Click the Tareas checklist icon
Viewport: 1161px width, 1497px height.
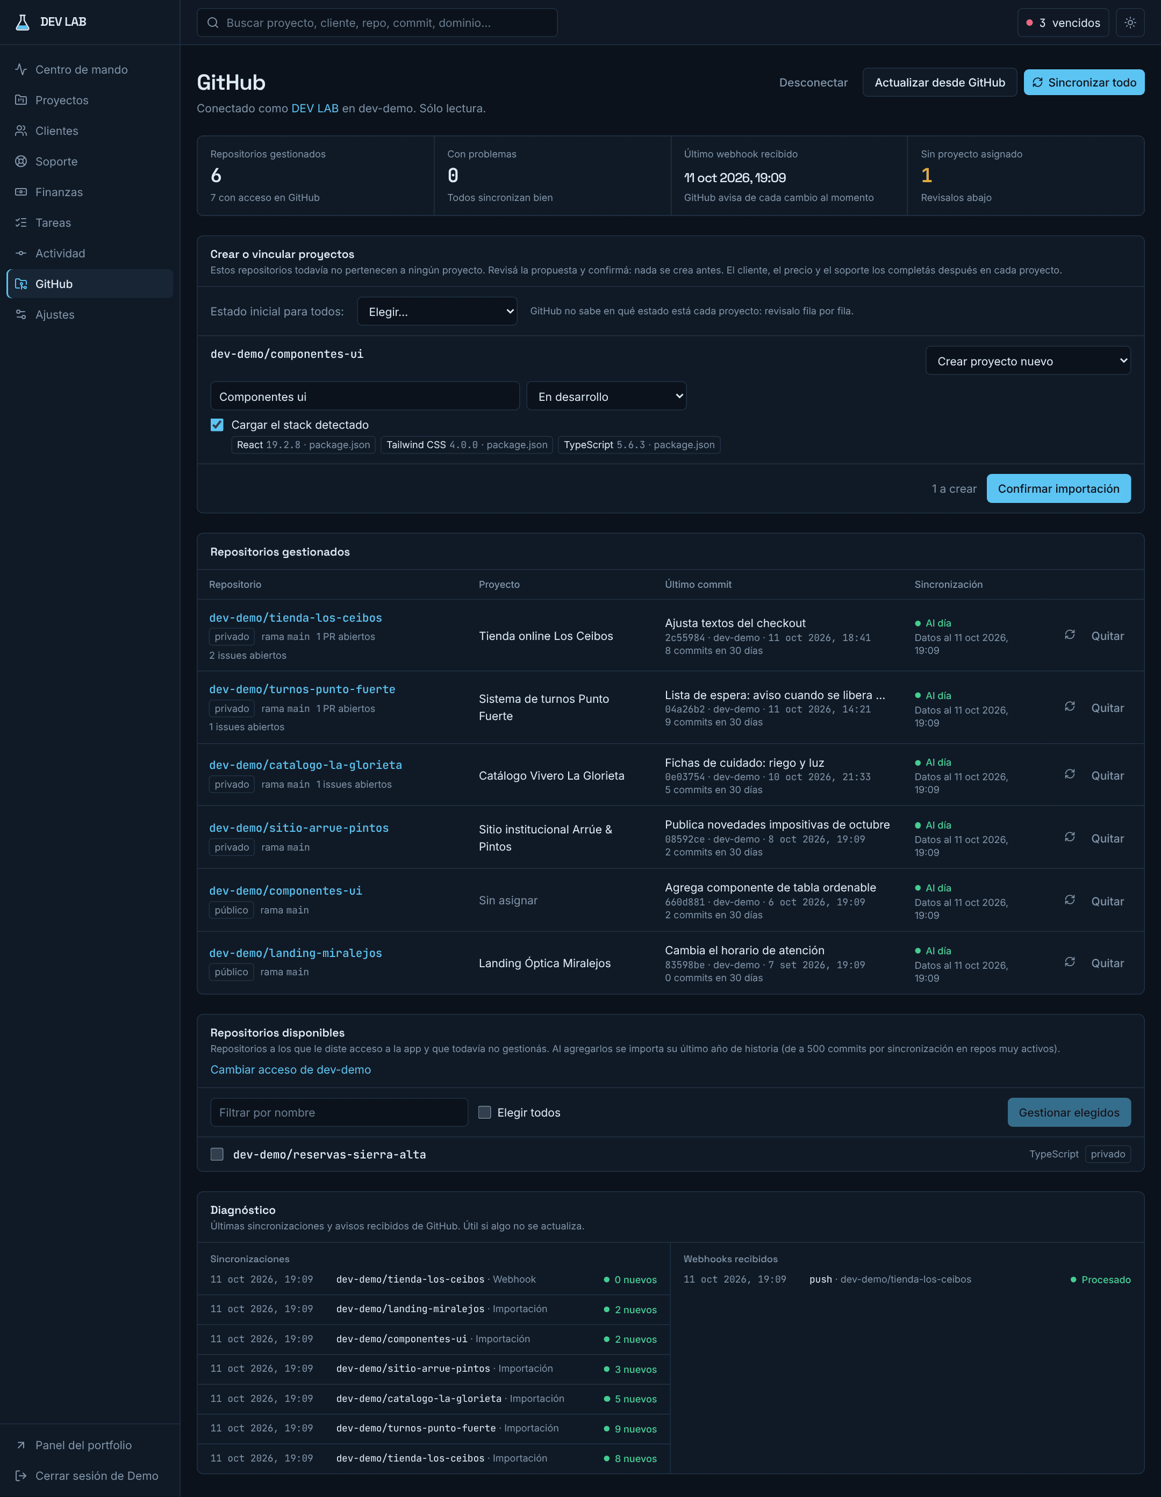21,223
